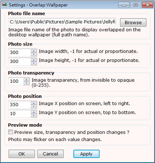The width and height of the screenshot is (155, 163).
Task: Apply the current settings
Action: [x=86, y=154]
